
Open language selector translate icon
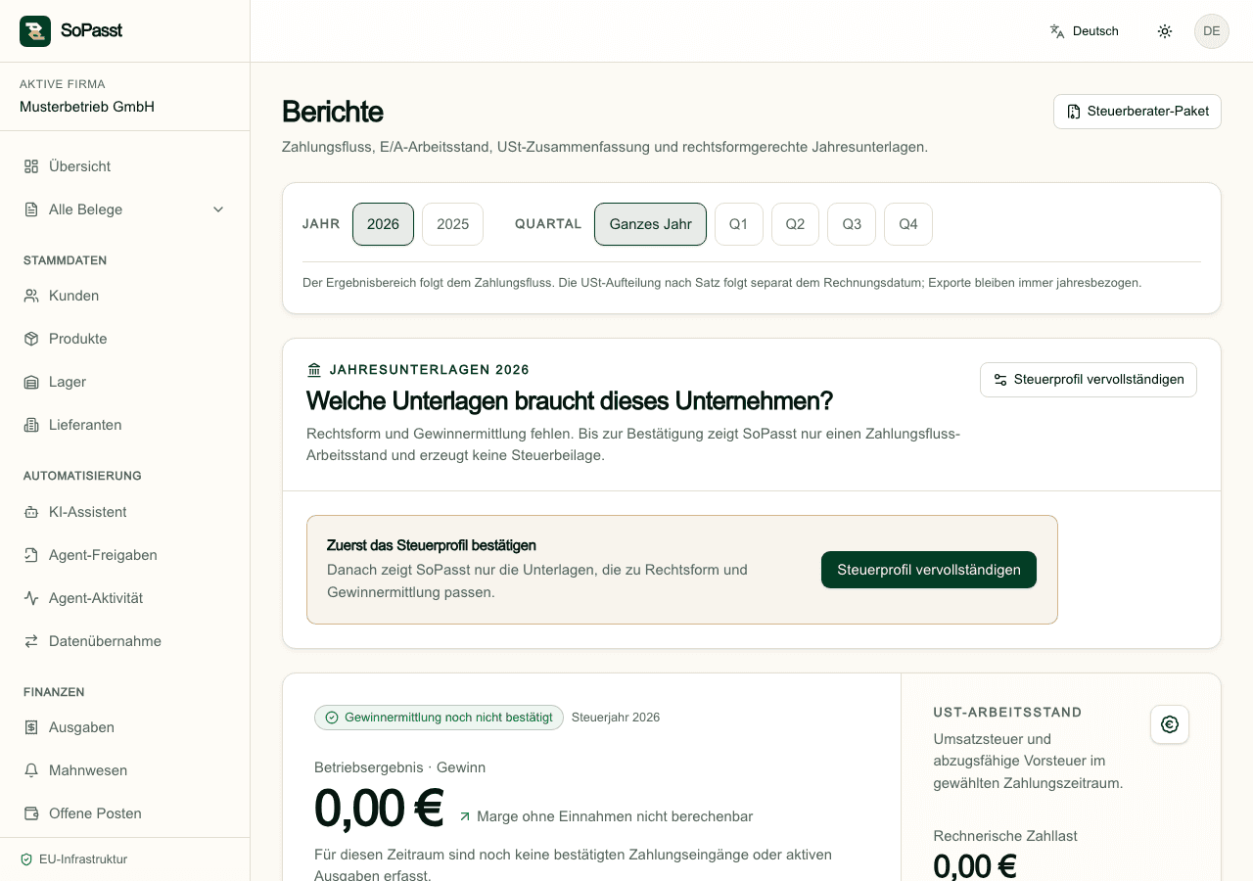(1057, 31)
